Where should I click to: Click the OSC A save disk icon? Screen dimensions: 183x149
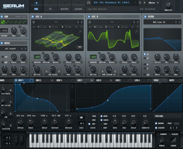34,22
